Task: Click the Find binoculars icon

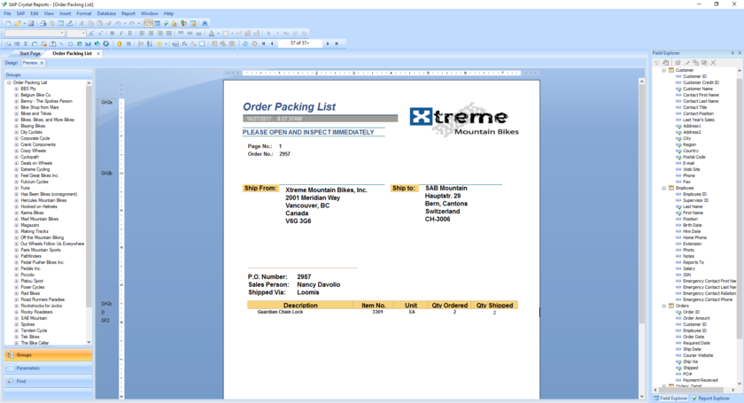Action: click(x=205, y=23)
